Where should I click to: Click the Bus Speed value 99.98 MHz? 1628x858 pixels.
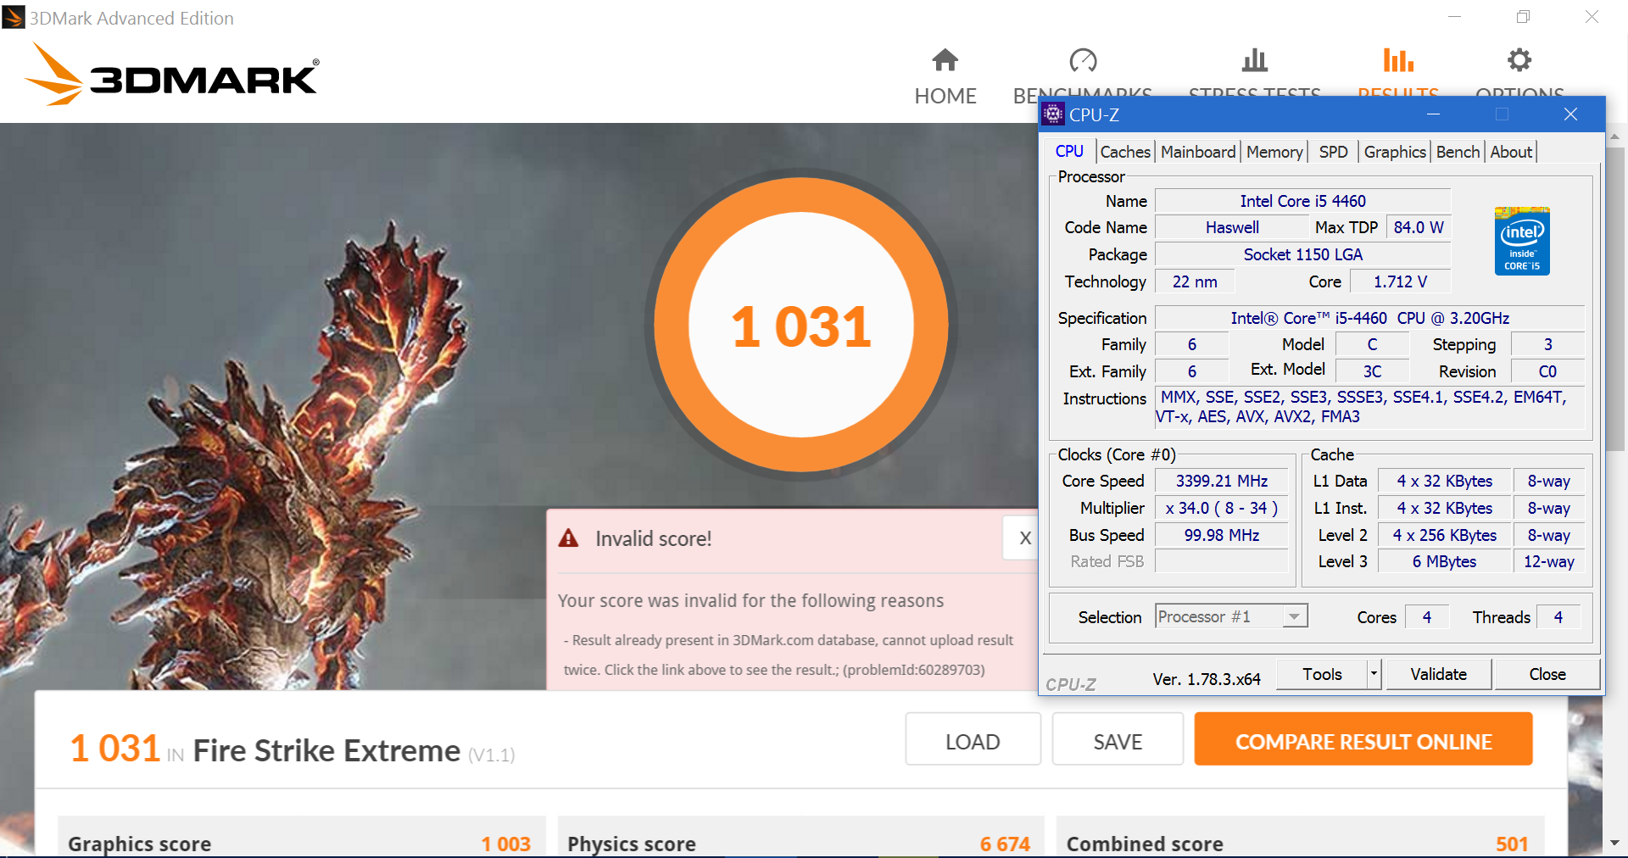pos(1222,535)
